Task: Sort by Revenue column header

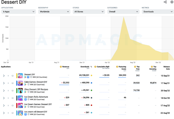Action: [x=66, y=67]
